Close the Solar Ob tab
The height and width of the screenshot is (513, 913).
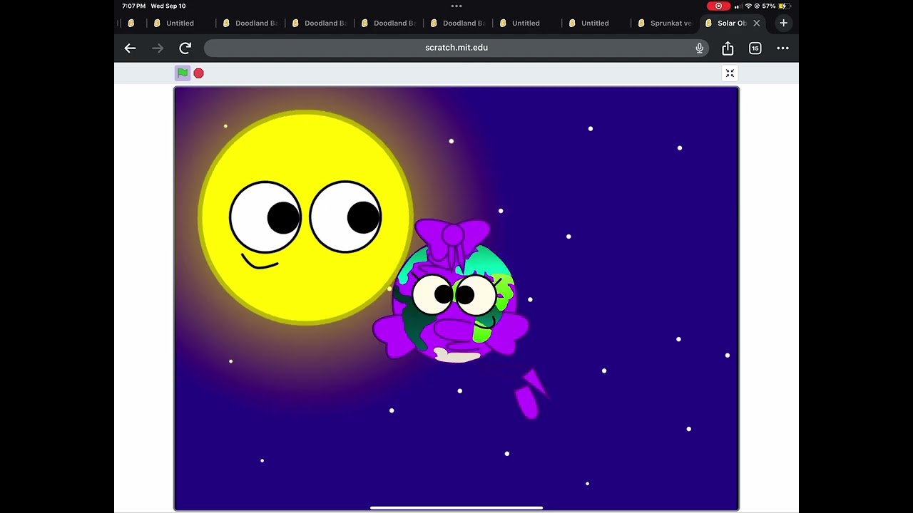(x=757, y=23)
